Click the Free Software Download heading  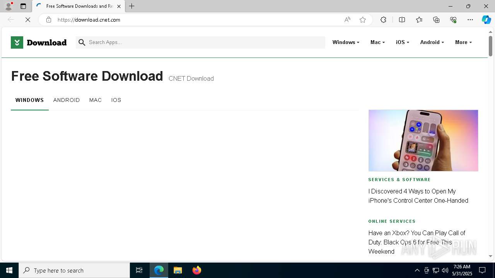pos(87,76)
